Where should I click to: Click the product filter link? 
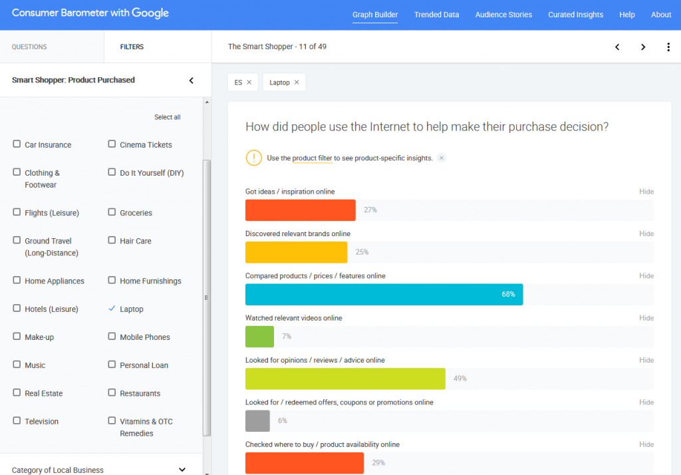click(312, 158)
